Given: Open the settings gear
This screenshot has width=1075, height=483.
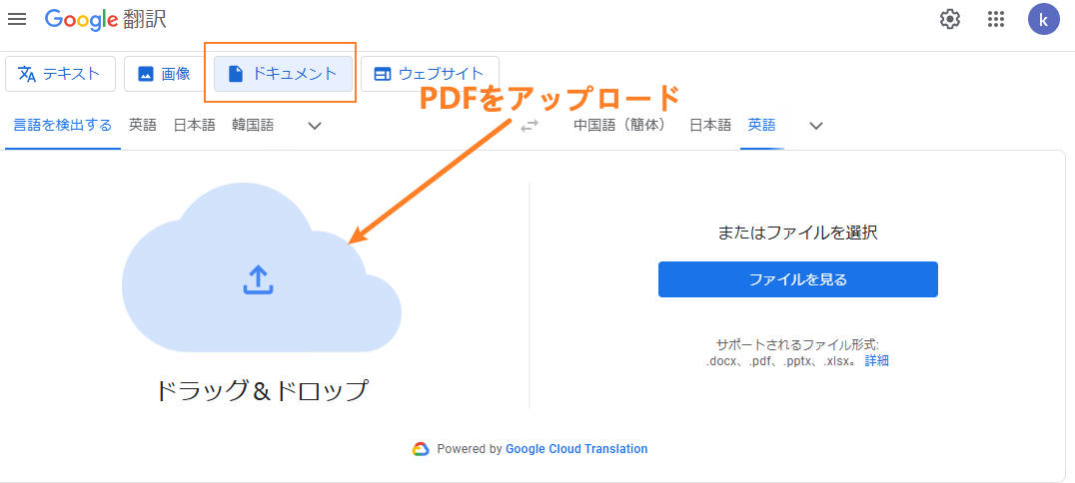Looking at the screenshot, I should pos(949,19).
